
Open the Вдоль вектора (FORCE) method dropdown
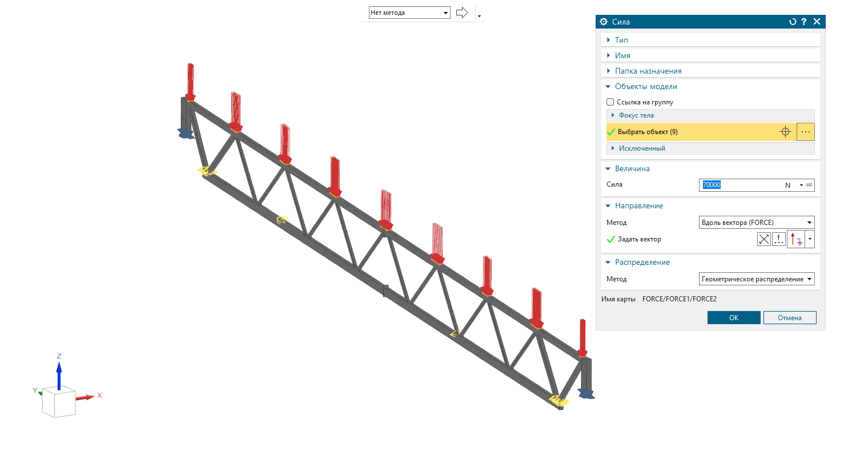[x=757, y=223]
